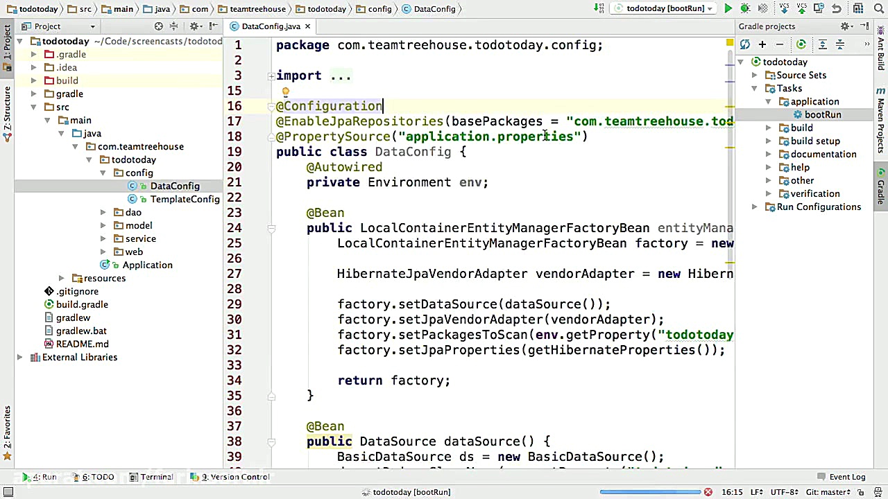Image resolution: width=888 pixels, height=499 pixels.
Task: Open the Run tool window tab
Action: pyautogui.click(x=39, y=477)
